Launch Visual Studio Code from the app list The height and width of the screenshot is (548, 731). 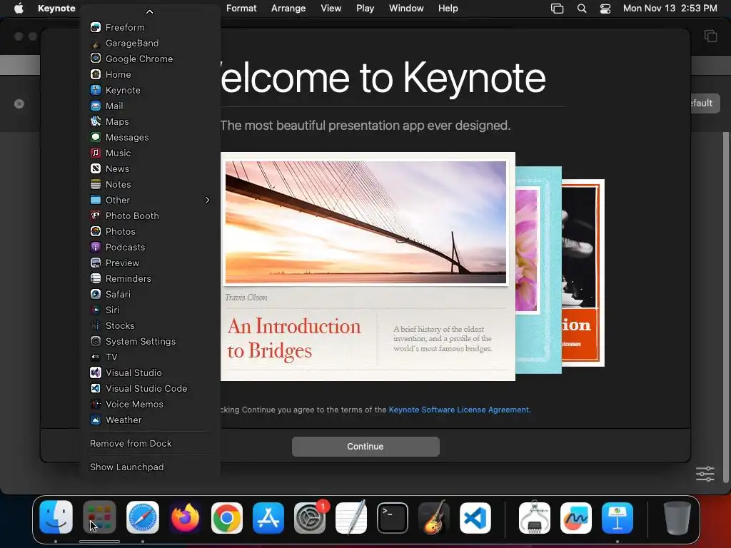[150, 388]
